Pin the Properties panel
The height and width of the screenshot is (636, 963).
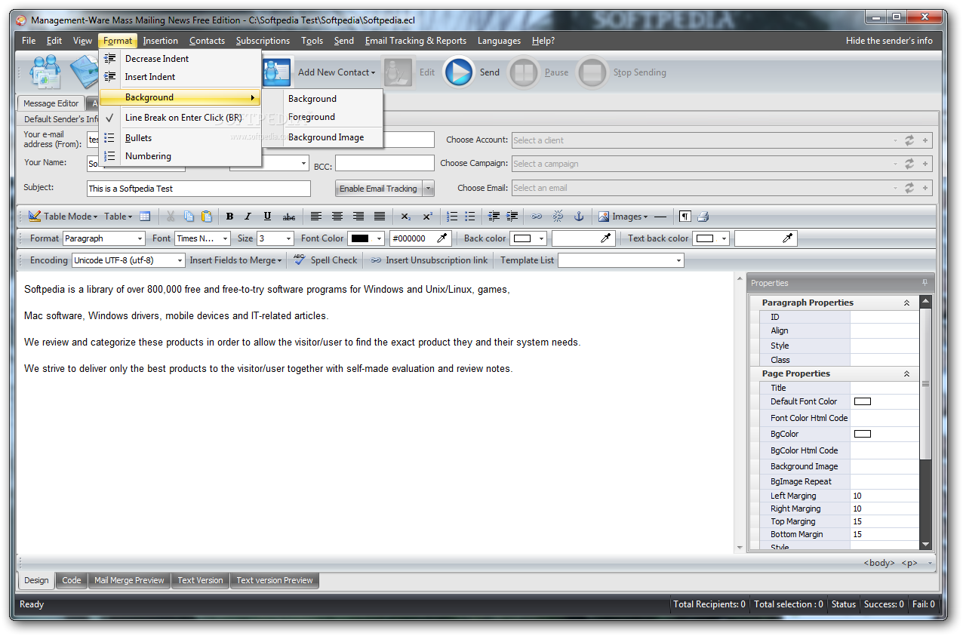click(x=925, y=283)
